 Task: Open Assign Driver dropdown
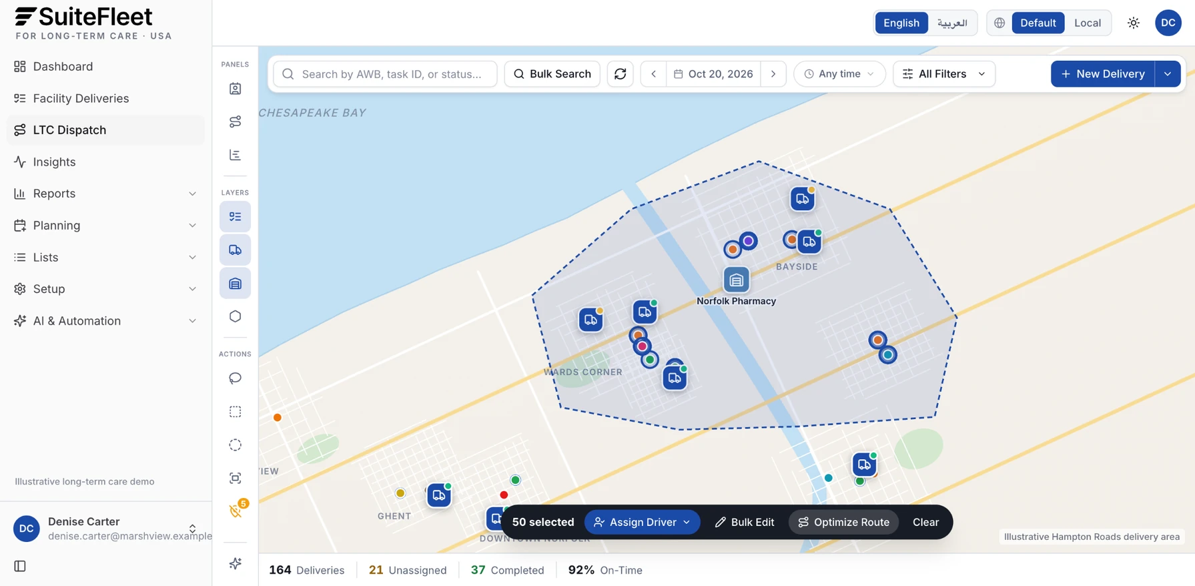(642, 522)
